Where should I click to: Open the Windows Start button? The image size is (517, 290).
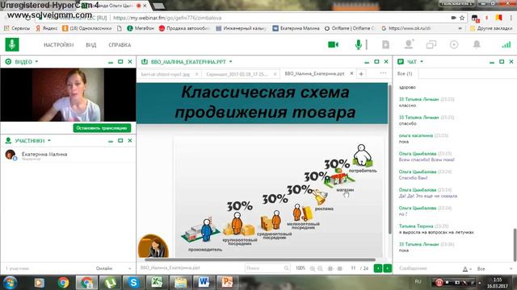coord(10,283)
